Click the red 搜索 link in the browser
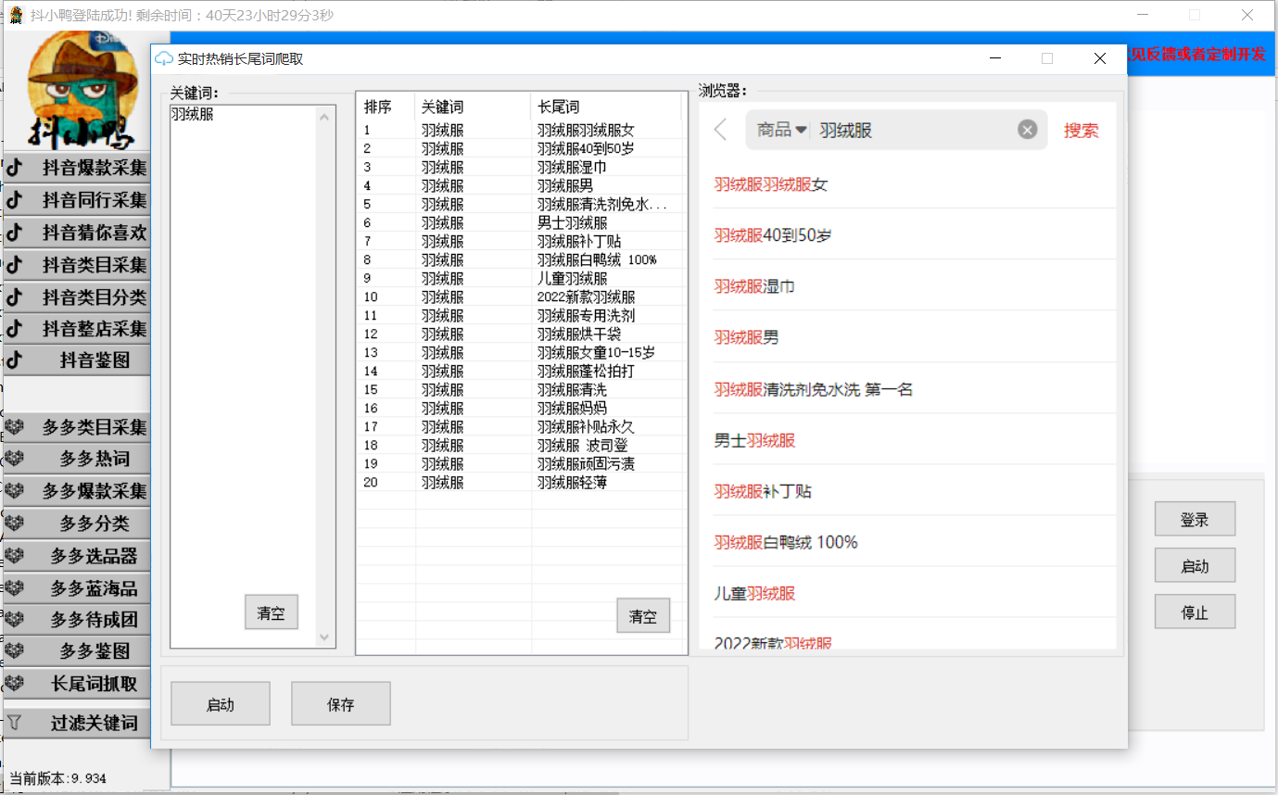This screenshot has height=795, width=1278. coord(1081,131)
